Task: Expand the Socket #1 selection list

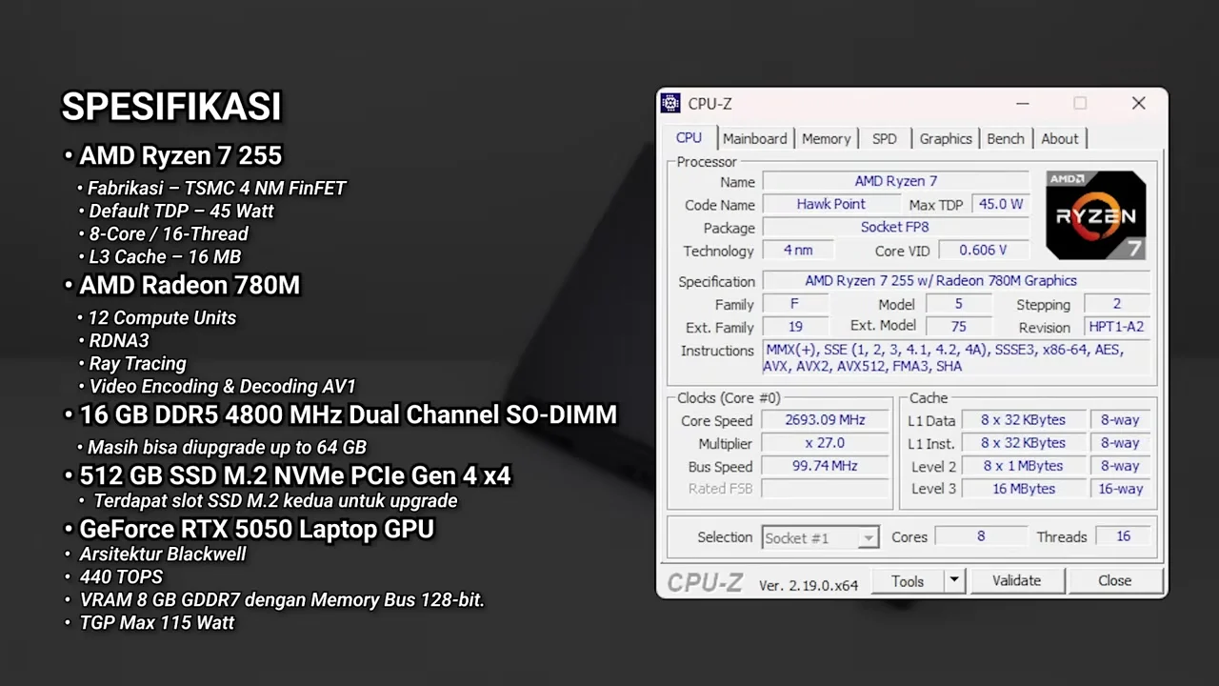Action: pos(868,537)
